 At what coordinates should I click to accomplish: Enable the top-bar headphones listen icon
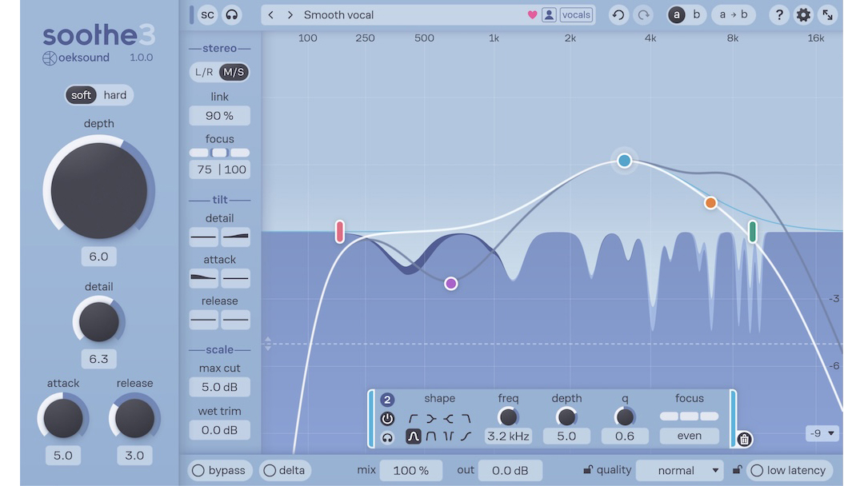click(x=232, y=15)
